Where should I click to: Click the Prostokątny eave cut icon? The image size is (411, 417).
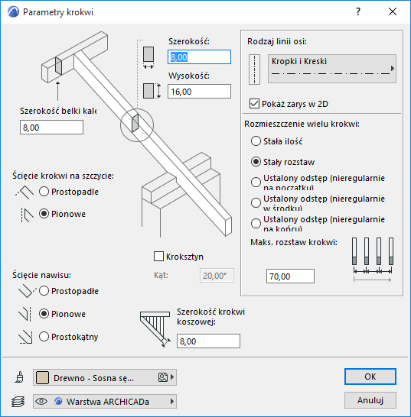click(x=26, y=338)
